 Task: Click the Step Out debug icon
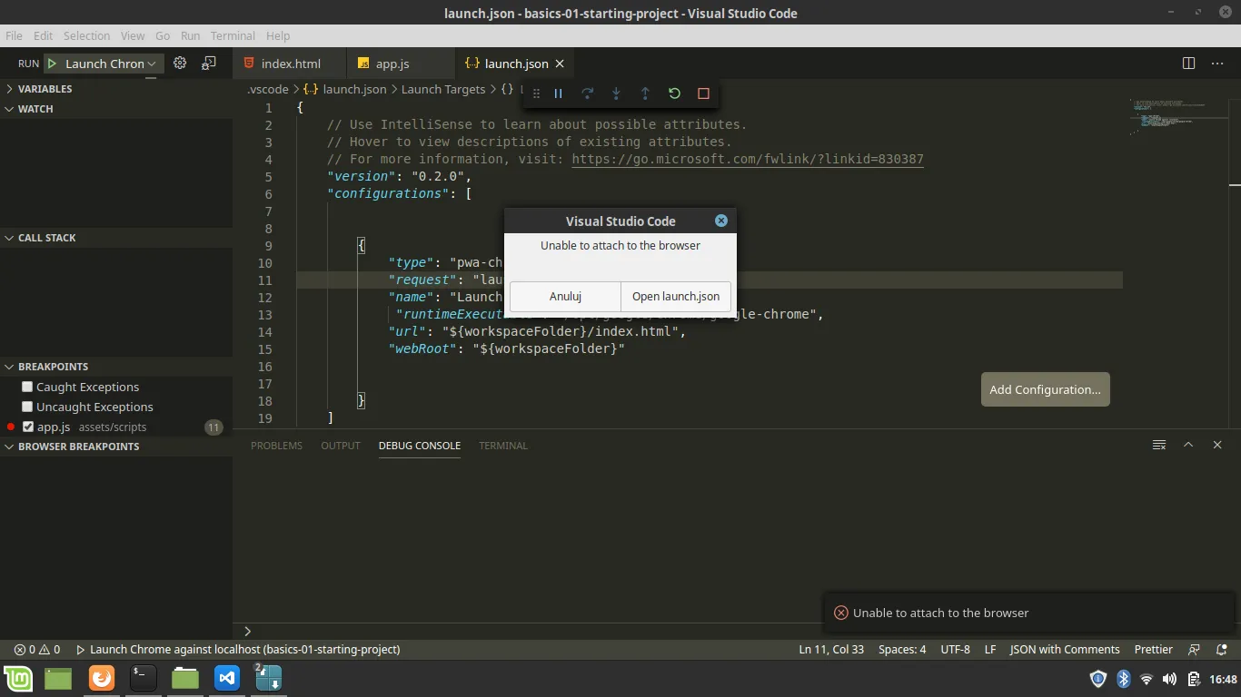point(645,93)
